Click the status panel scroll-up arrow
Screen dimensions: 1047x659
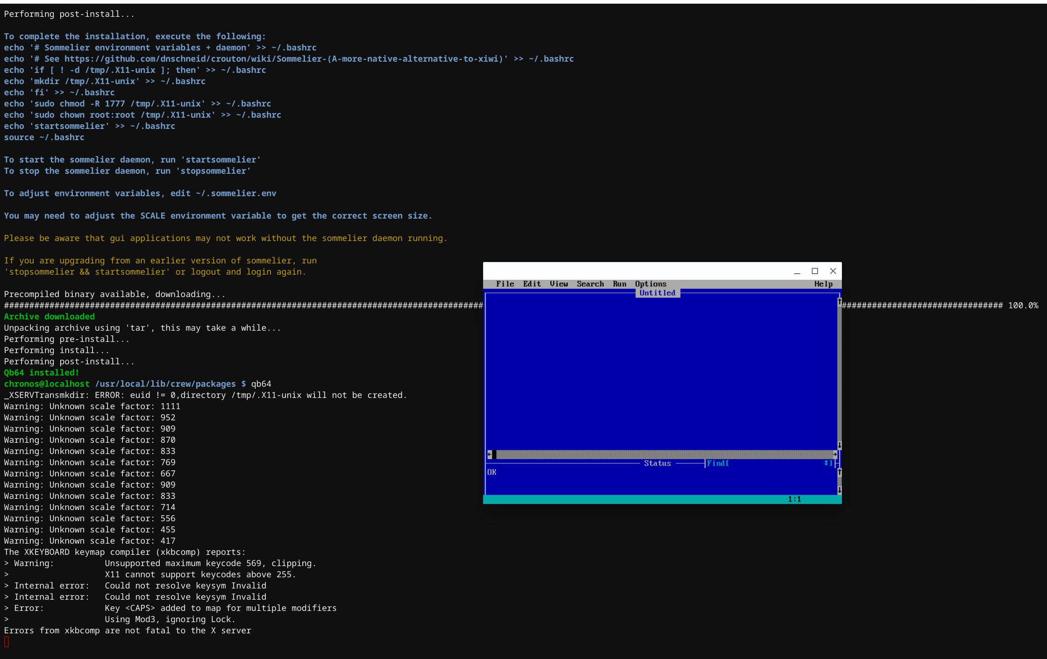[x=839, y=472]
